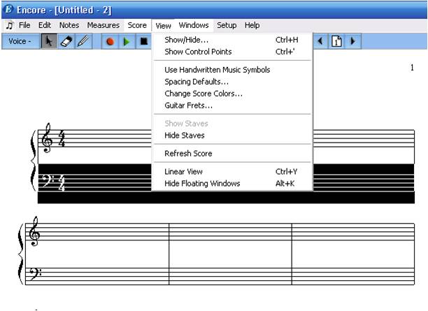Select the pencil tool
The height and width of the screenshot is (311, 428).
pyautogui.click(x=83, y=41)
